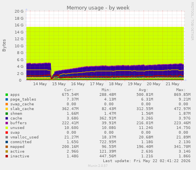Click committed max value 2.13G
196x170 pixels.
tap(185, 142)
